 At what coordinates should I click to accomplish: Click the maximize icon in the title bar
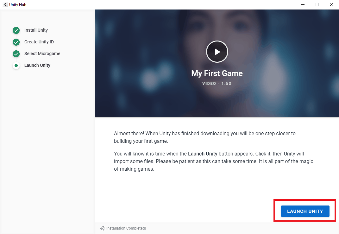click(317, 4)
